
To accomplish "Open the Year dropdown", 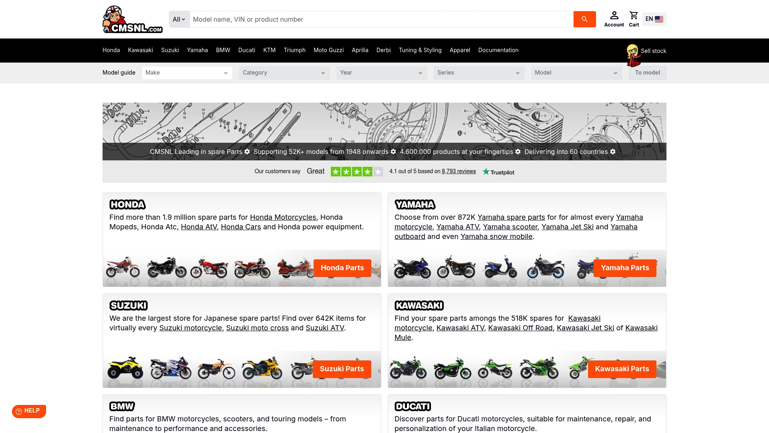I will pyautogui.click(x=382, y=73).
